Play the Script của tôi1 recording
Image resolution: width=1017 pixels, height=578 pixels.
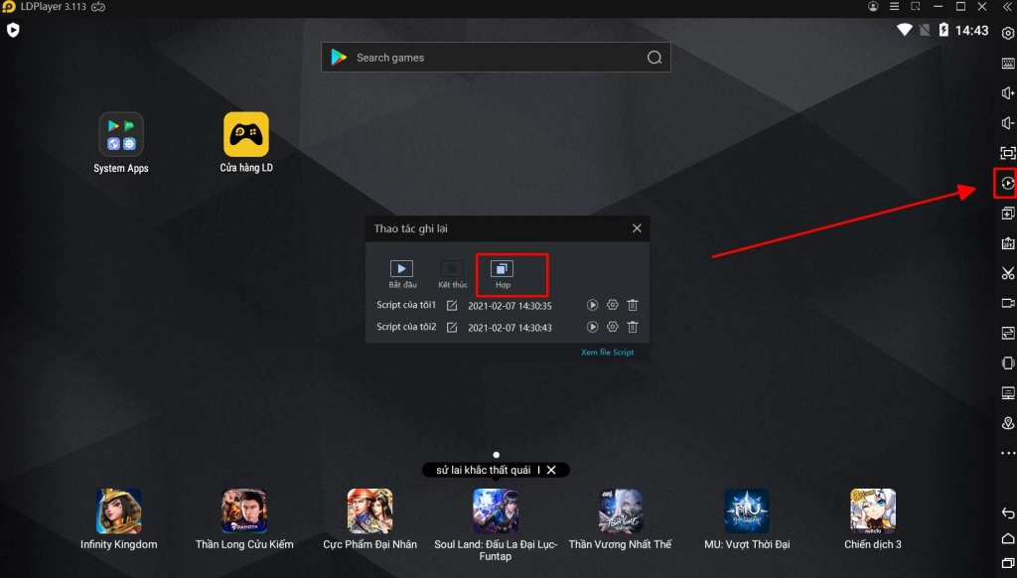593,306
